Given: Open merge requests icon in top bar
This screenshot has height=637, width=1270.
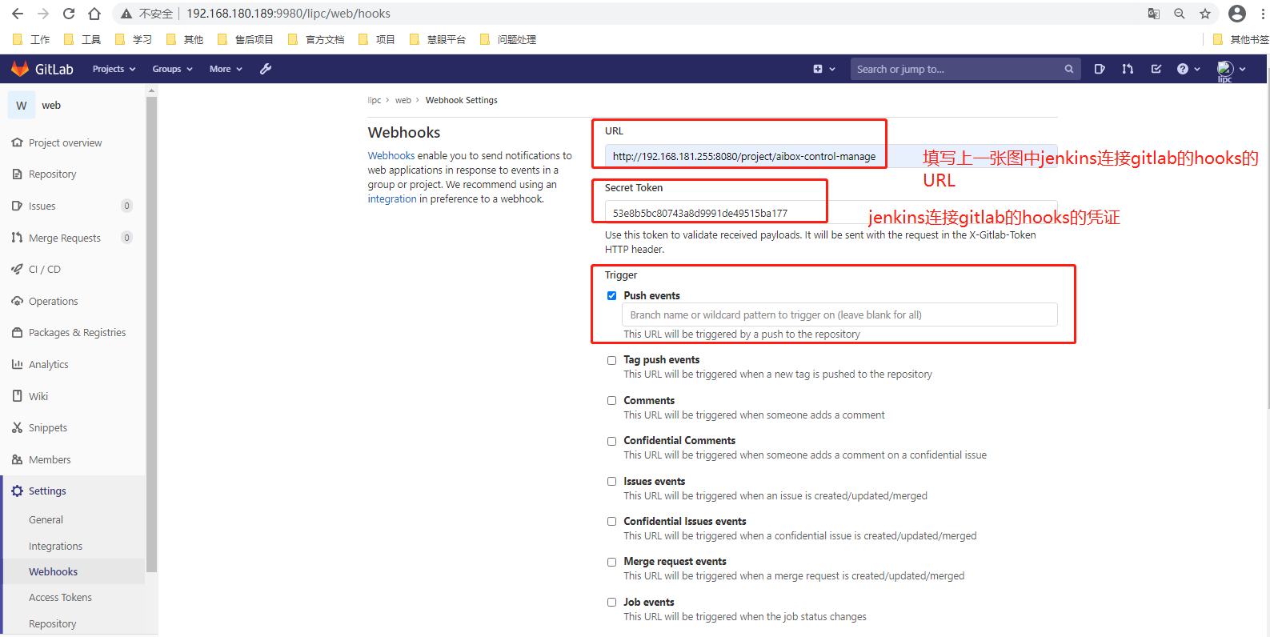Looking at the screenshot, I should coord(1128,69).
